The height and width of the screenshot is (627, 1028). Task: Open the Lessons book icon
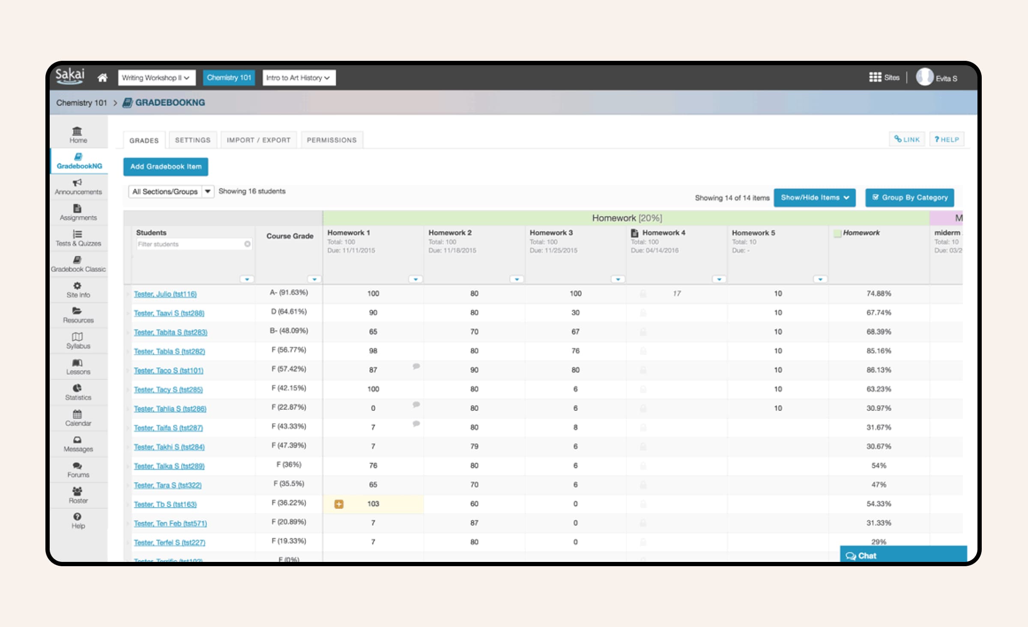pyautogui.click(x=77, y=363)
